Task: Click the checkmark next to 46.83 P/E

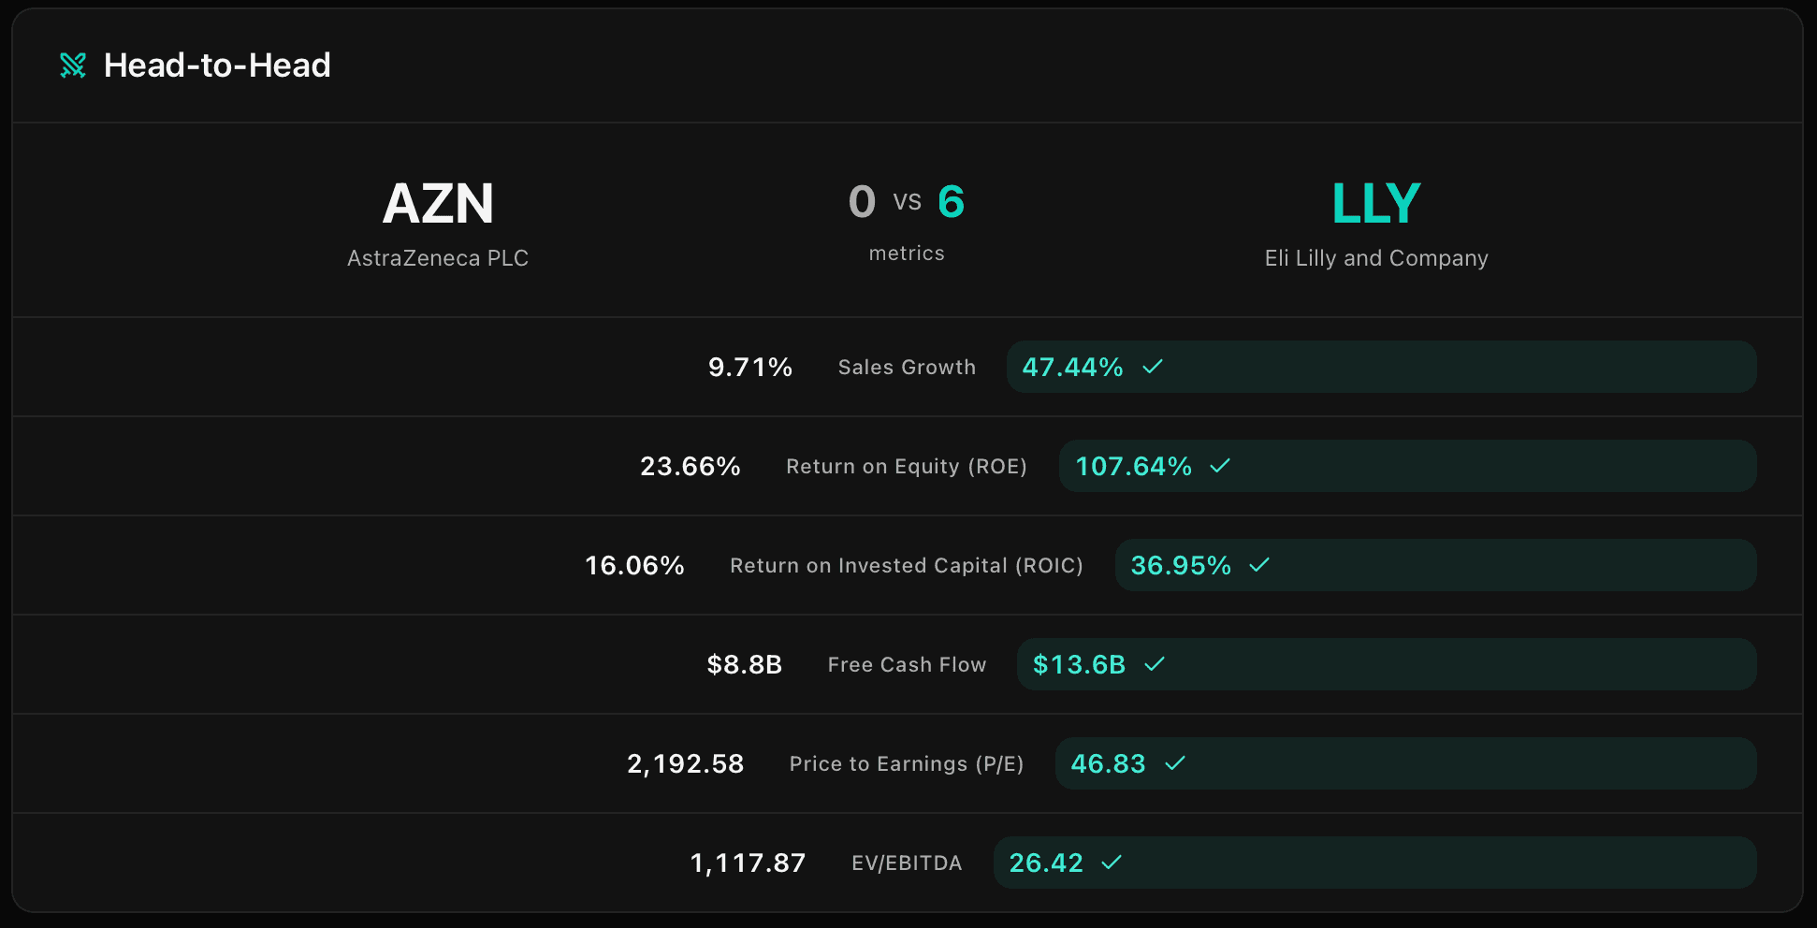Action: pos(1175,763)
